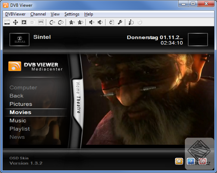Click the four-arrow move icon
217x173 pixels.
click(16, 22)
